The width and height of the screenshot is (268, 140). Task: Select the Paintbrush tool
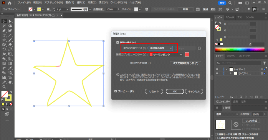click(x=10, y=40)
